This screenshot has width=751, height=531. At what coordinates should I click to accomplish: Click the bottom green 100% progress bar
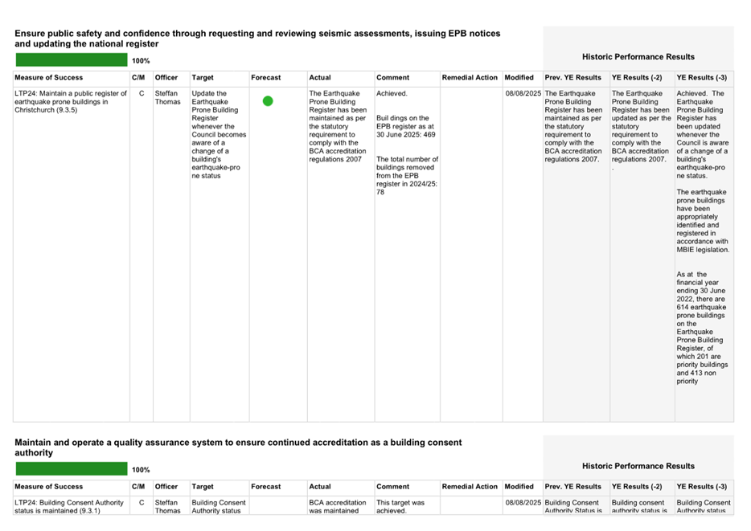pos(71,469)
